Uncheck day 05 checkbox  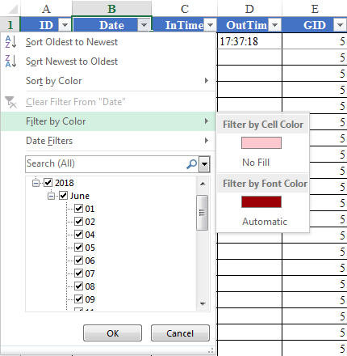[x=78, y=248]
